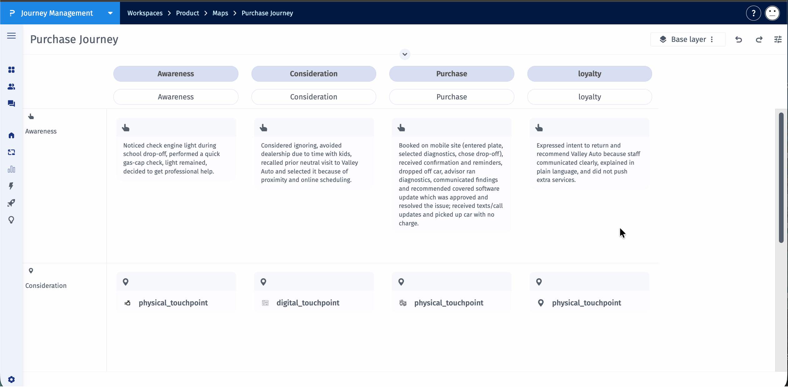
Task: Expand the collapsed header chevron
Action: [x=405, y=54]
